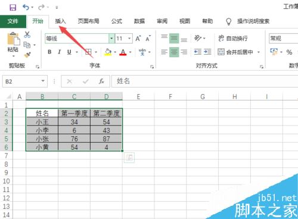The image size is (298, 219).
Task: Open the 对齐方式 dialog launcher
Action: pyautogui.click(x=262, y=67)
